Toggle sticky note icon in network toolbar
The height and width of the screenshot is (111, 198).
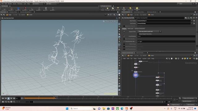185,59
